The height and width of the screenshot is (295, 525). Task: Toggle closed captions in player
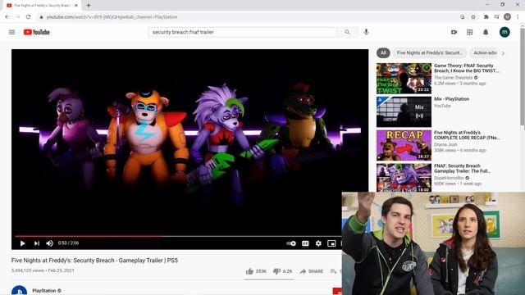[x=305, y=243]
